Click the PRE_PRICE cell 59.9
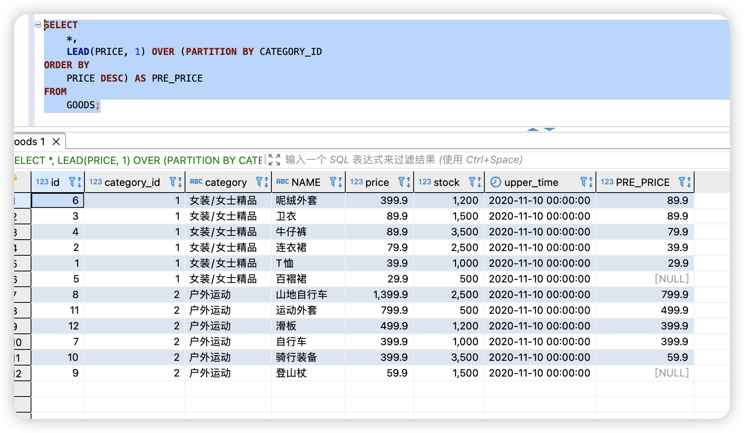The image size is (744, 433). pos(645,357)
